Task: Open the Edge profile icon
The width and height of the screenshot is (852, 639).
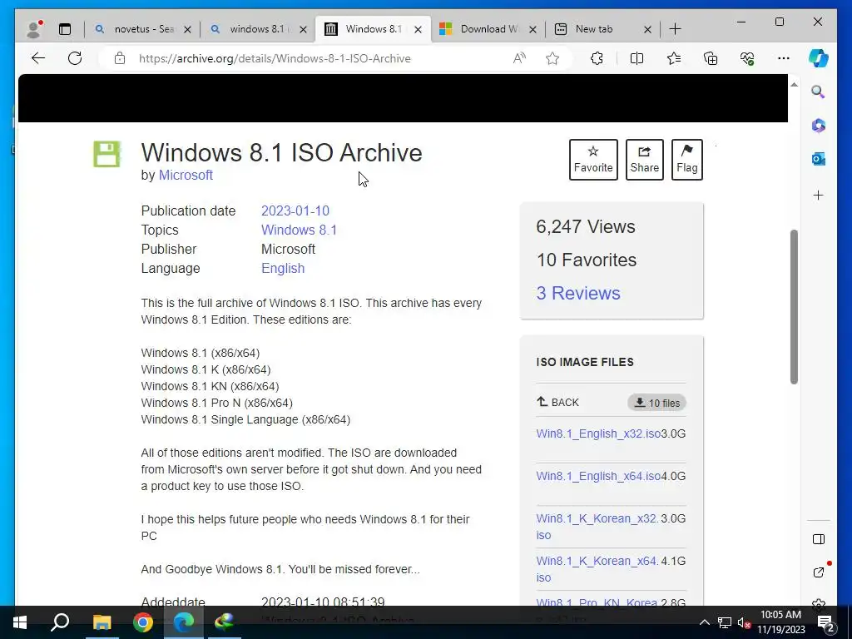Action: click(x=34, y=29)
